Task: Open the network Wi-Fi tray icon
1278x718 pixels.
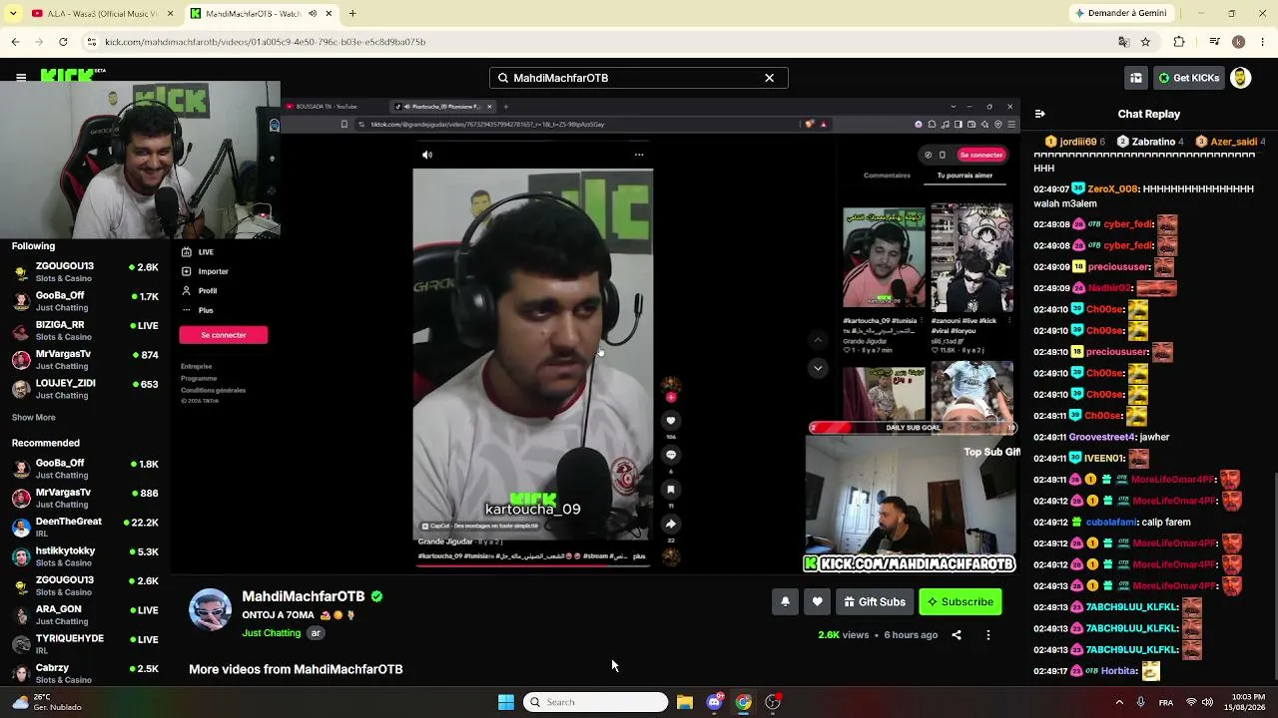Action: [1190, 702]
